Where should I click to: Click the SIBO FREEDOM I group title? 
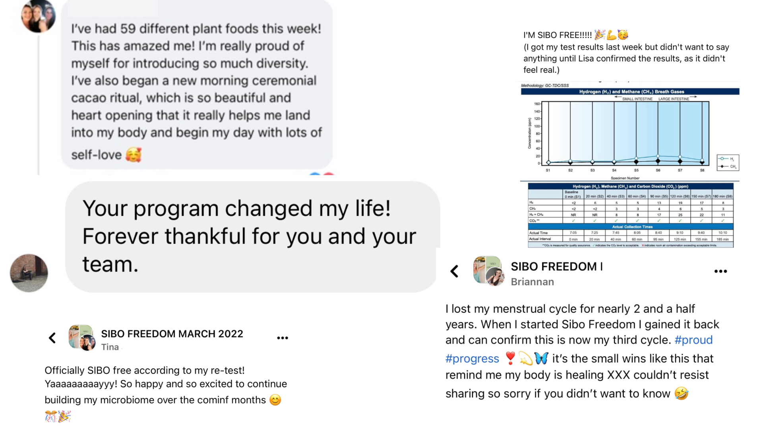point(556,267)
